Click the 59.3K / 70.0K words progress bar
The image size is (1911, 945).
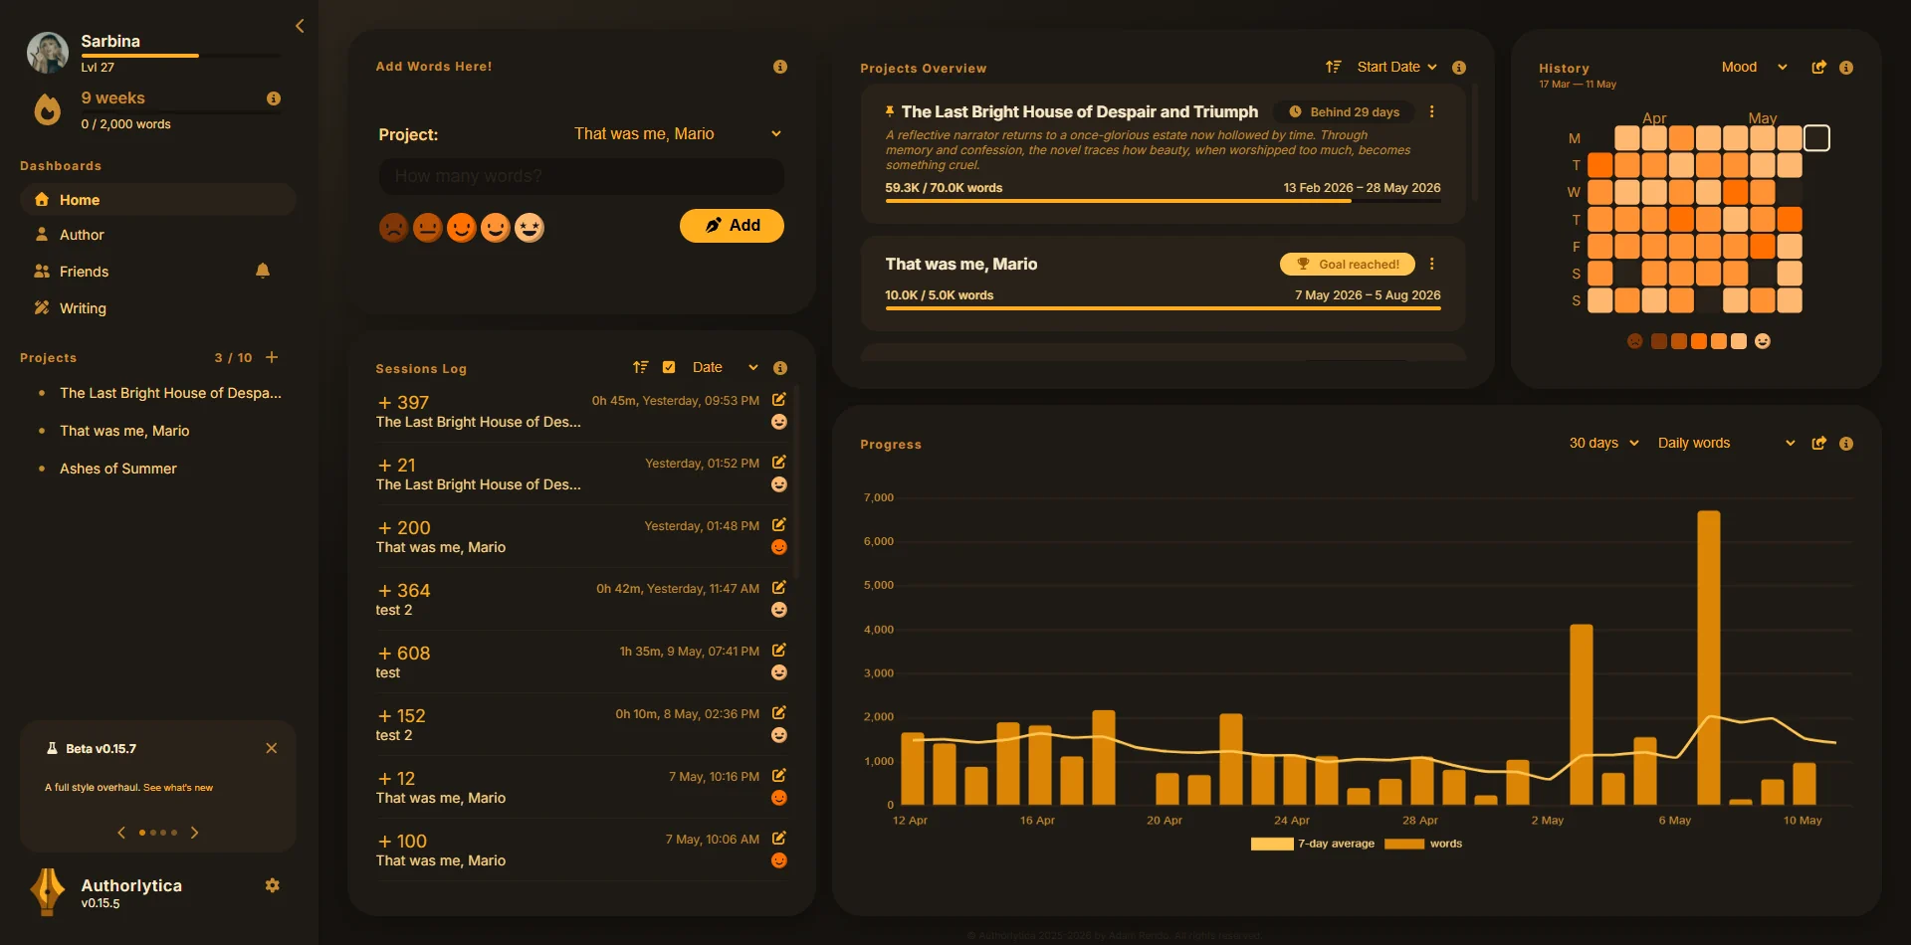pos(1163,201)
